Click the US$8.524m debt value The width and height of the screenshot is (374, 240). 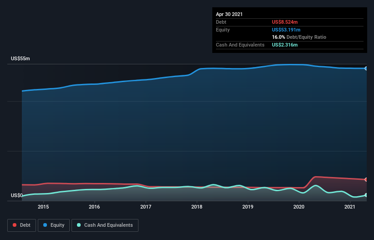pyautogui.click(x=285, y=22)
